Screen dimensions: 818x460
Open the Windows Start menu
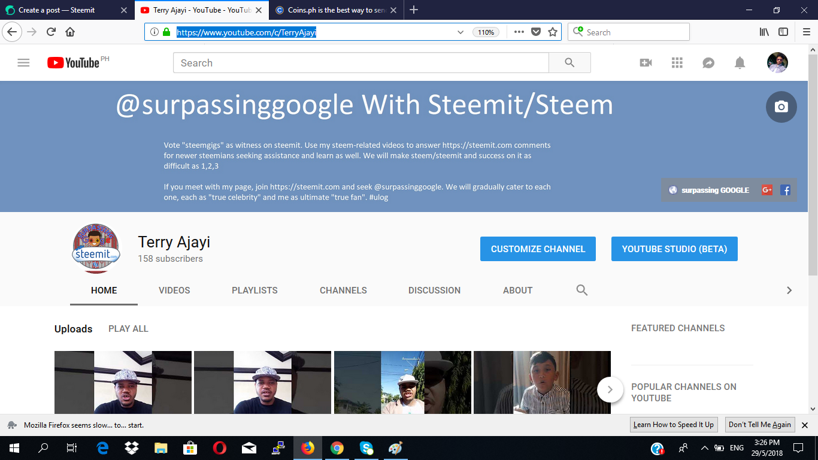[14, 447]
